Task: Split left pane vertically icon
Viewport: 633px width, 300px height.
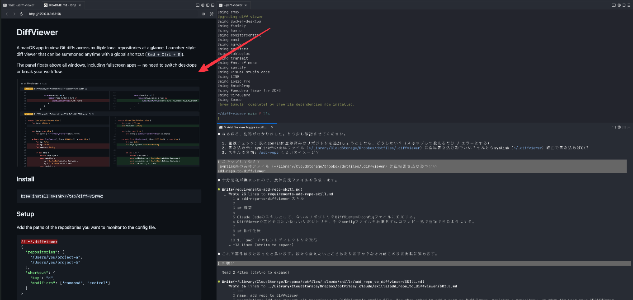Action: pos(208,5)
